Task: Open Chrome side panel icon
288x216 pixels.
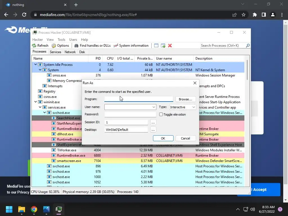Action: coord(264,15)
